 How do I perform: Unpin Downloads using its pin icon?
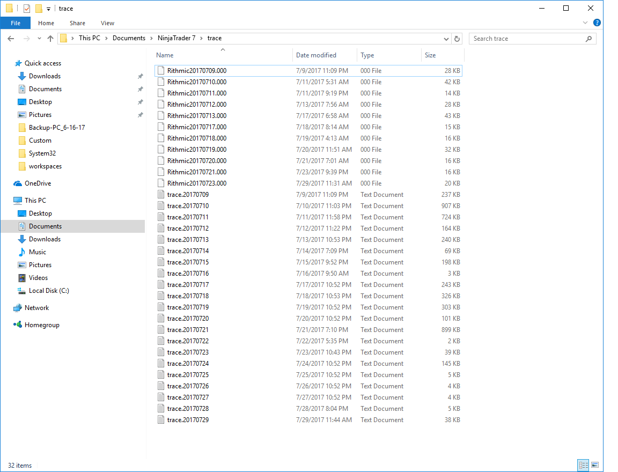(140, 76)
